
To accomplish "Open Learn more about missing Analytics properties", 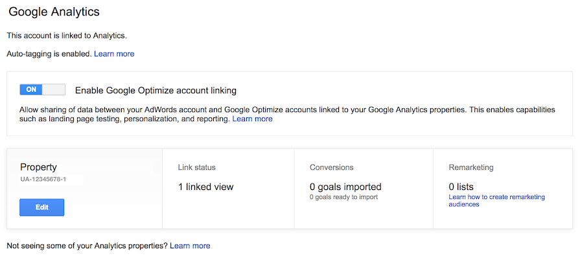I will pos(190,246).
